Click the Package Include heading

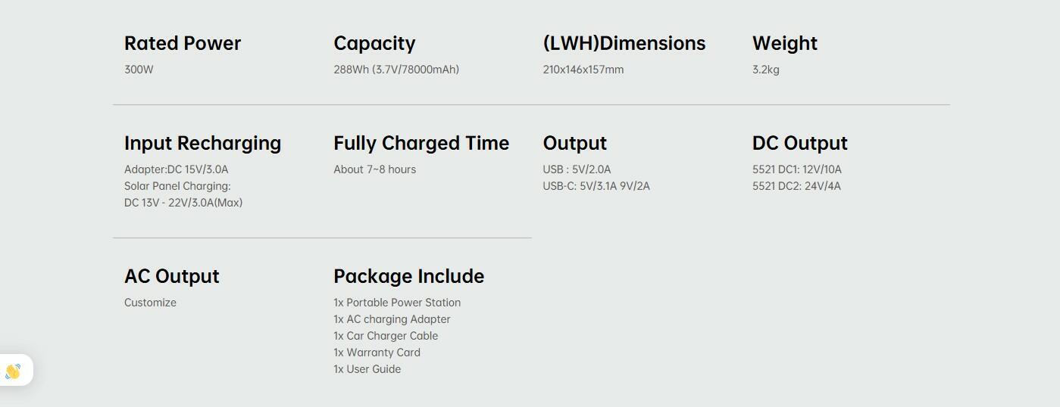point(408,276)
